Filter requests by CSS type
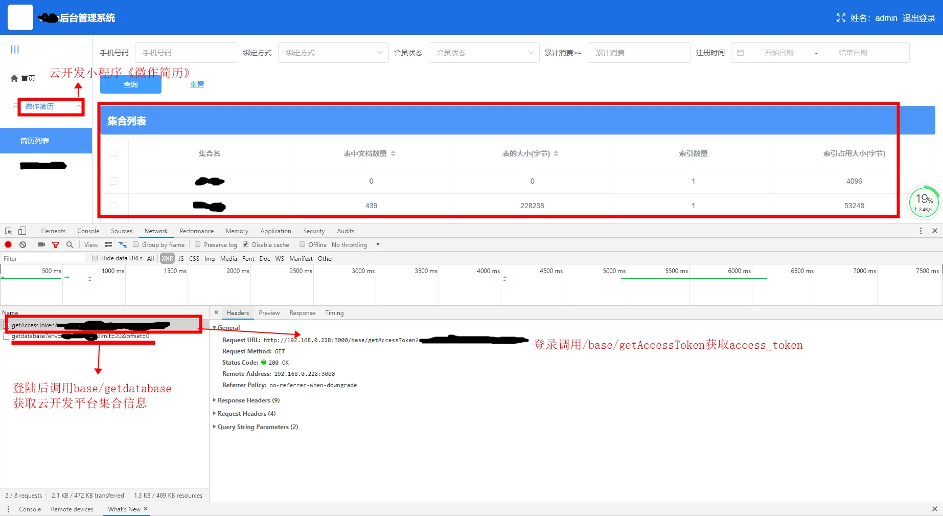 (x=194, y=259)
